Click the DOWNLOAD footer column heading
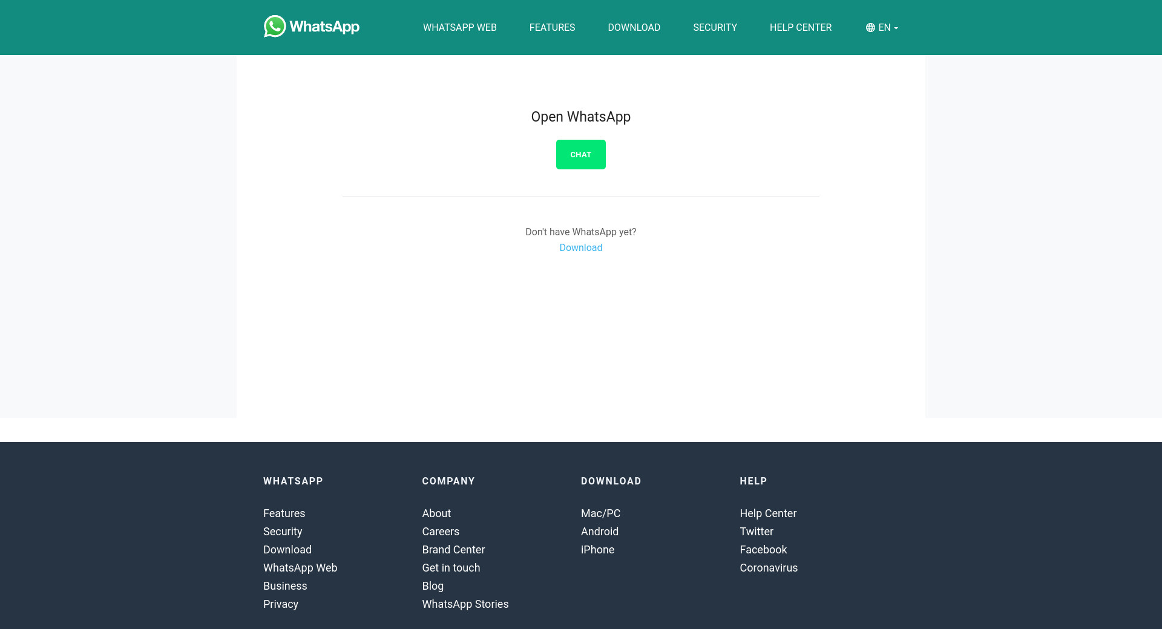 (x=611, y=481)
